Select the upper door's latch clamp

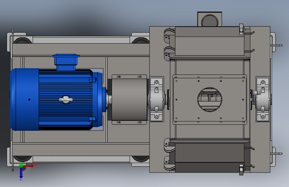(241, 29)
